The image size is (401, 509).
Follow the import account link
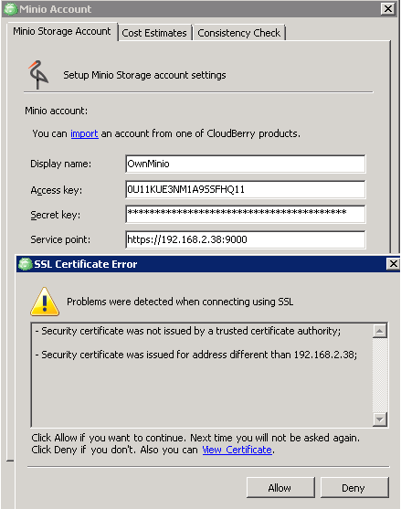click(x=84, y=133)
